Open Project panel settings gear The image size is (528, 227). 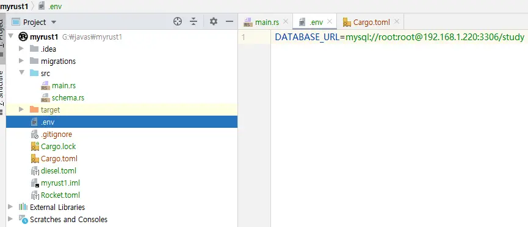coord(214,22)
